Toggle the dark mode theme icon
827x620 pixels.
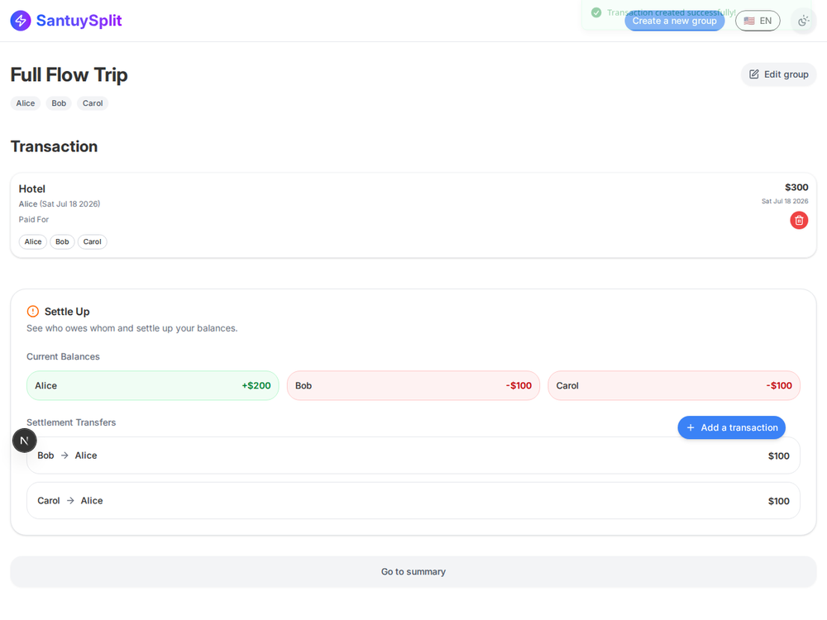click(x=803, y=21)
